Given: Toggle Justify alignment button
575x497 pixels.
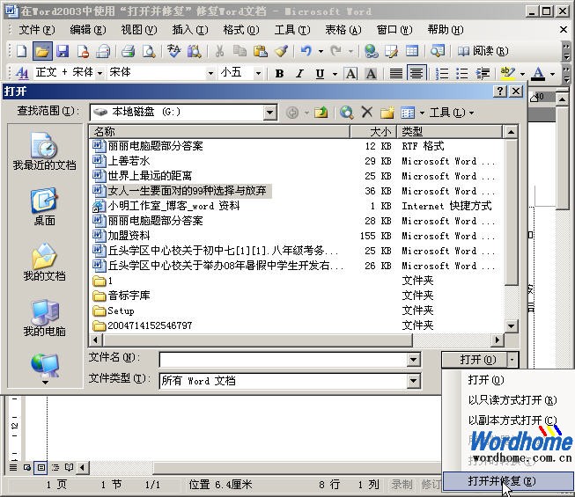Looking at the screenshot, I should (x=396, y=74).
